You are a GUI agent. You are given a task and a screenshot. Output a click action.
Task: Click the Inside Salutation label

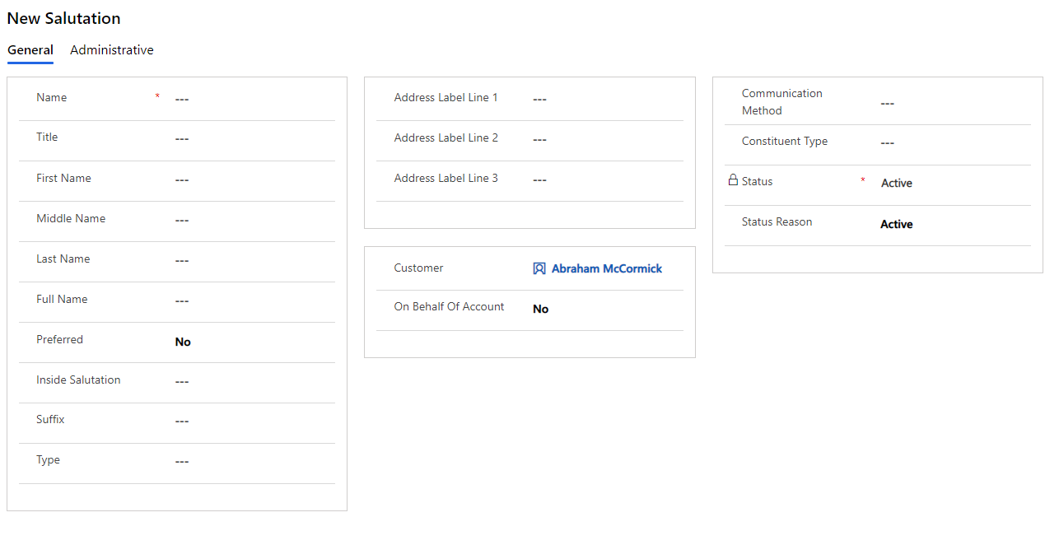78,380
